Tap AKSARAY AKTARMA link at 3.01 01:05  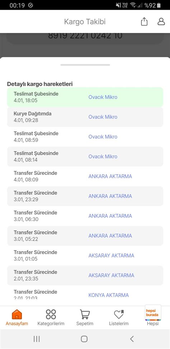pyautogui.click(x=111, y=255)
